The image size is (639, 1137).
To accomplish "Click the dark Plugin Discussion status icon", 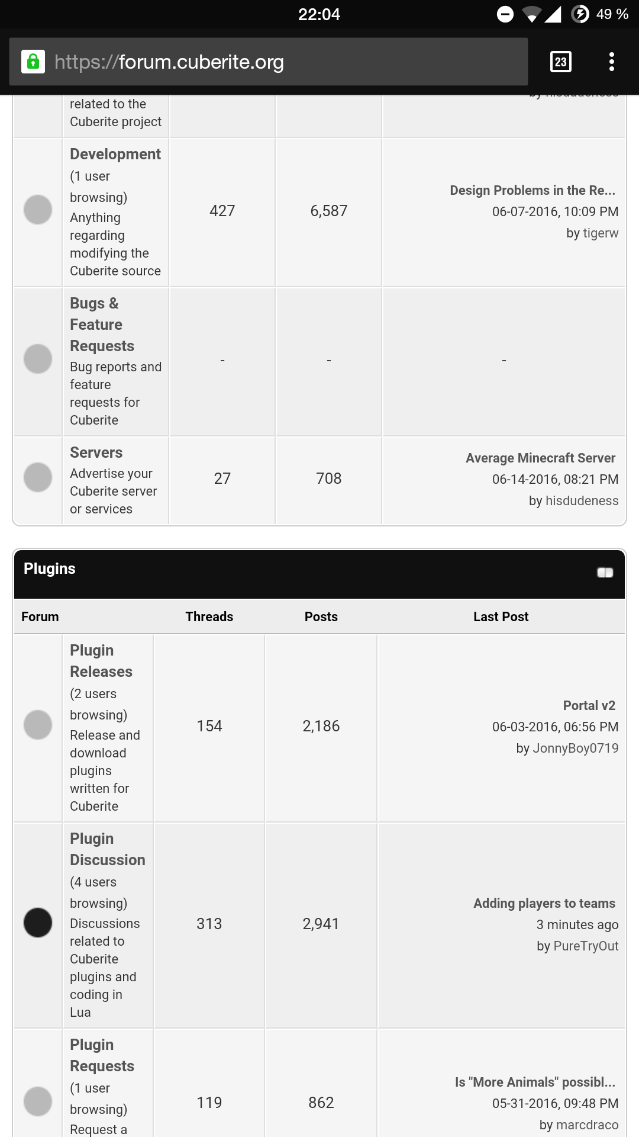I will coord(38,923).
